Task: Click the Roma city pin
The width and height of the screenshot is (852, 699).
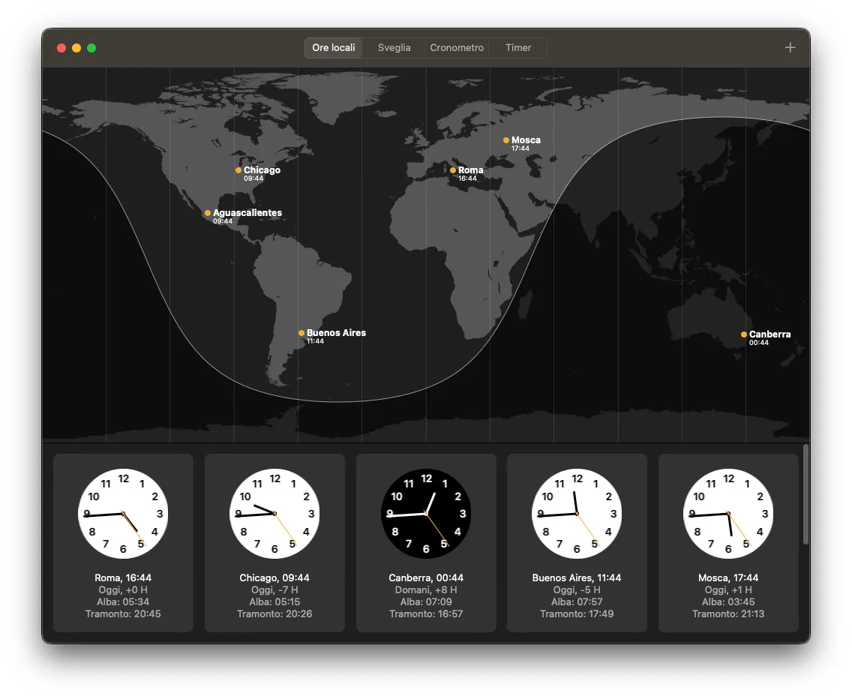Action: tap(453, 169)
